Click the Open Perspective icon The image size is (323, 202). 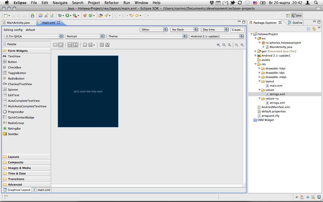click(288, 15)
